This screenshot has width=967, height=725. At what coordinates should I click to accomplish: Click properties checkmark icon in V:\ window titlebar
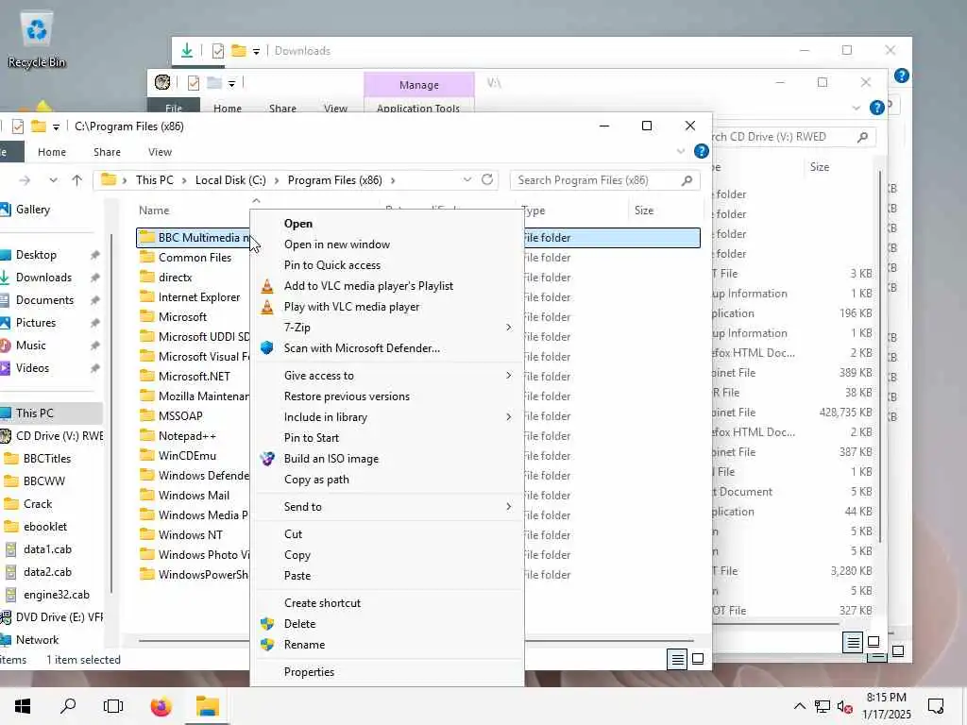pos(193,83)
